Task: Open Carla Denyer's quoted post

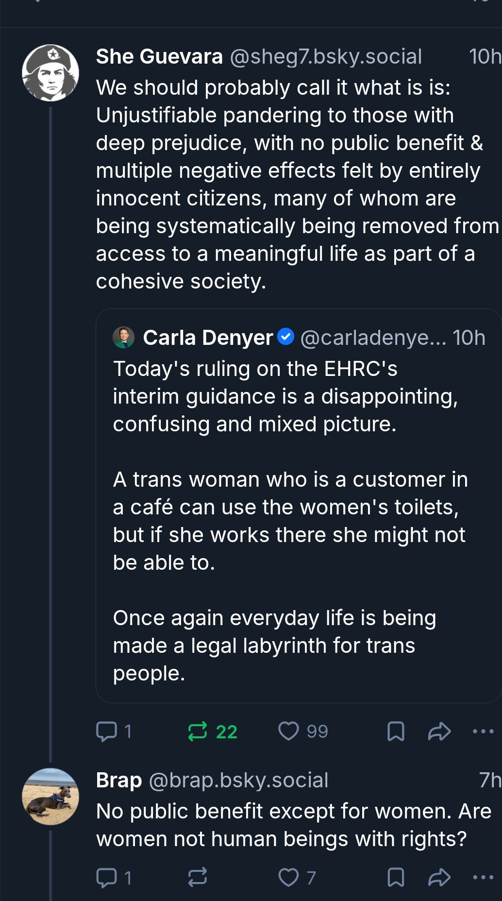Action: 291,534
